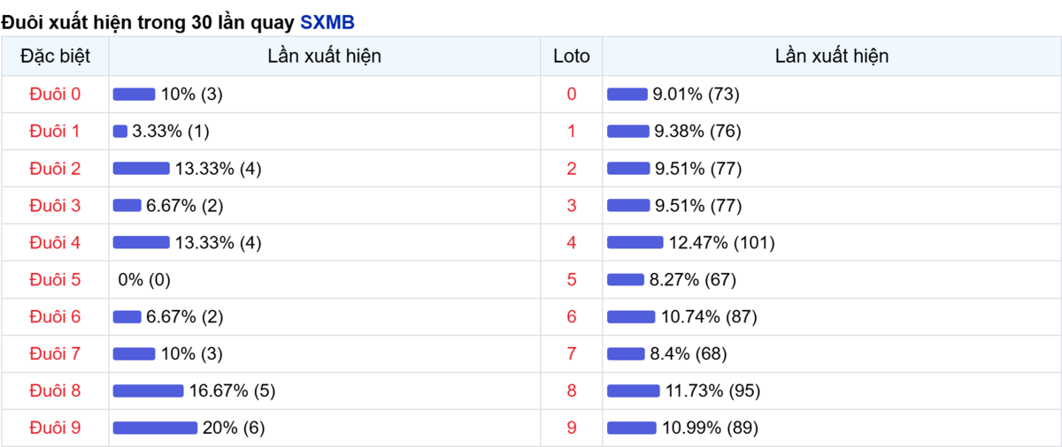Click the Đặc biệt column header
Screen dimensions: 1062x447
[x=55, y=56]
